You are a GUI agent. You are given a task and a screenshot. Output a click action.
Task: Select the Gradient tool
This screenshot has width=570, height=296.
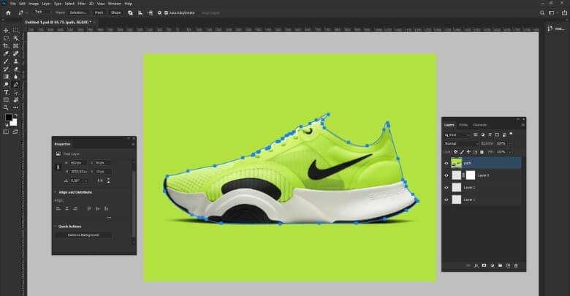6,77
